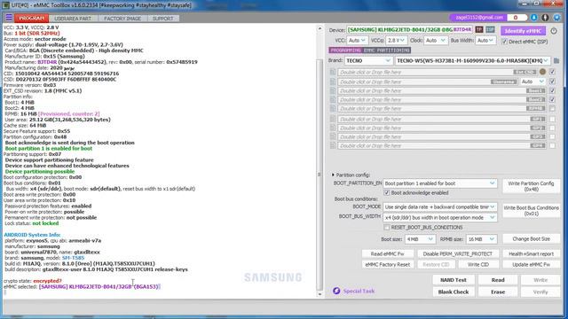Click the file icon for GP3 row

tap(333, 136)
